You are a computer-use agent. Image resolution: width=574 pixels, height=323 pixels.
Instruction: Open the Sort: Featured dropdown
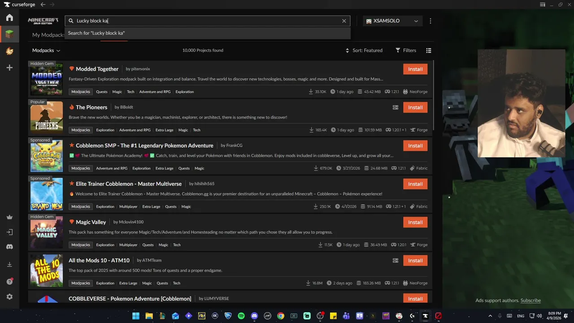(x=364, y=50)
